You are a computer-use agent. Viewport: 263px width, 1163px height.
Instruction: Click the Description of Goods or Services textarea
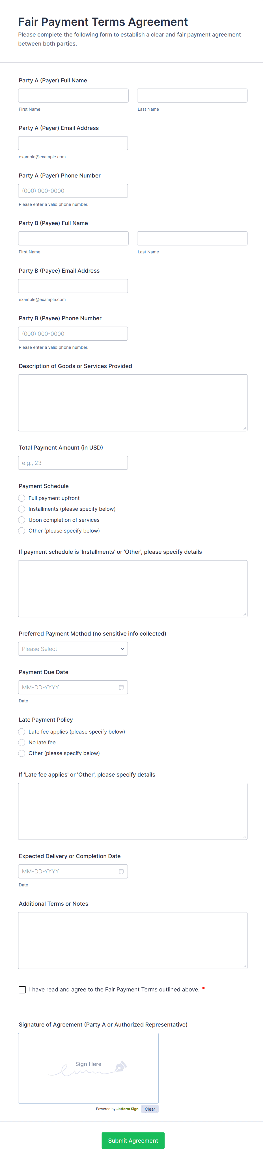(133, 402)
